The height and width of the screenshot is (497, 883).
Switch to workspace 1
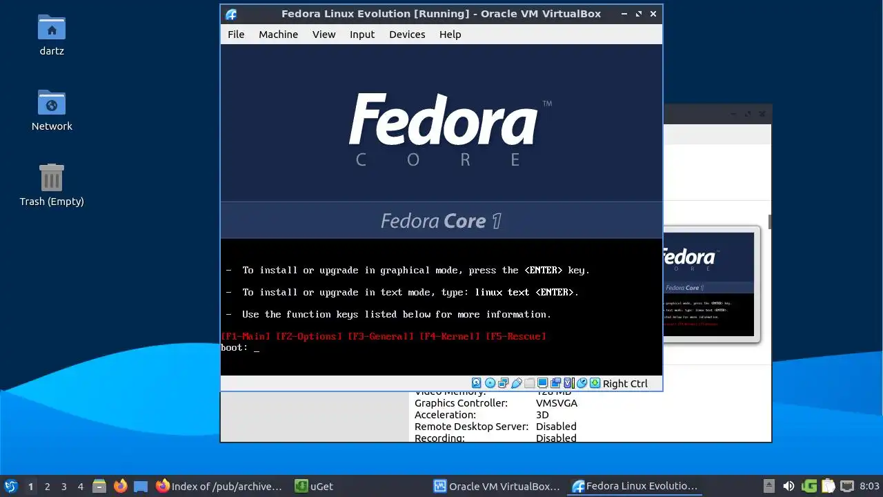point(30,487)
